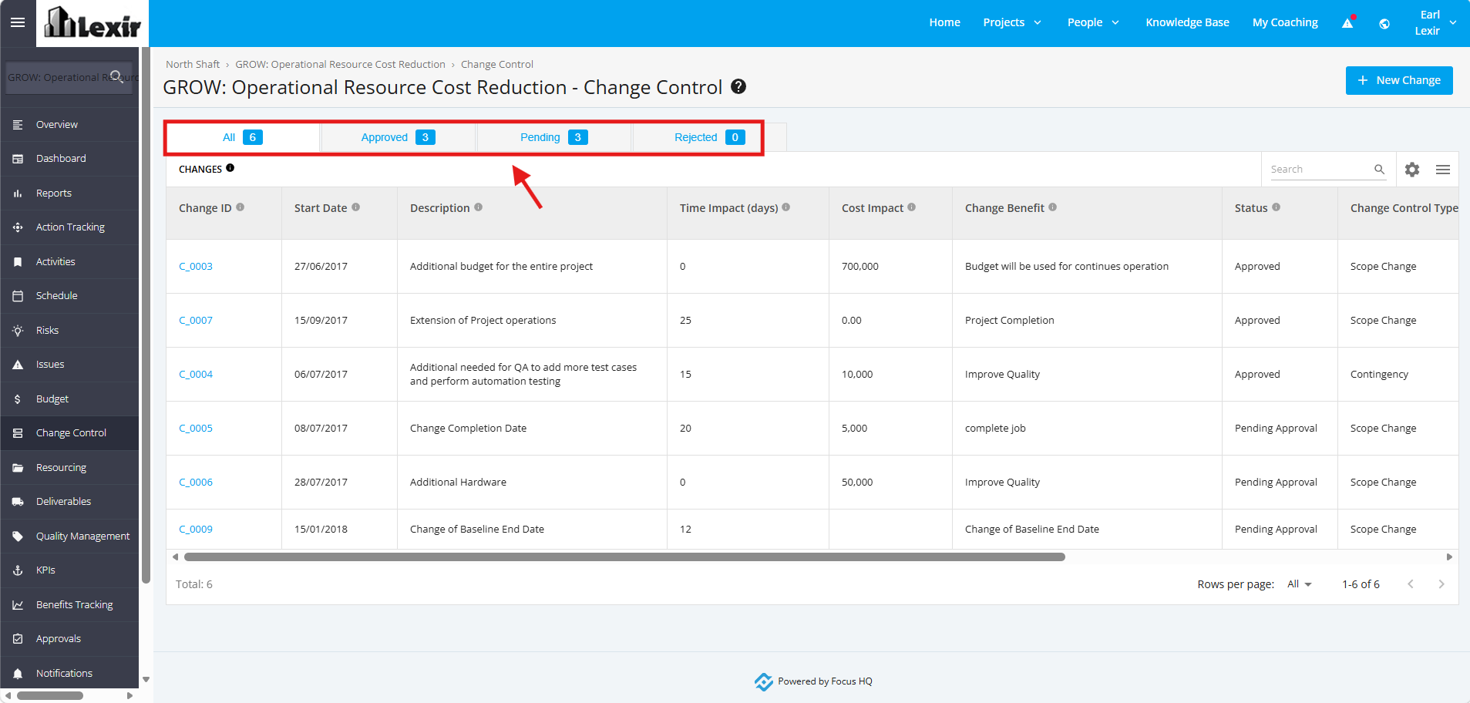Open change C_0007 link
The width and height of the screenshot is (1470, 703).
(196, 321)
